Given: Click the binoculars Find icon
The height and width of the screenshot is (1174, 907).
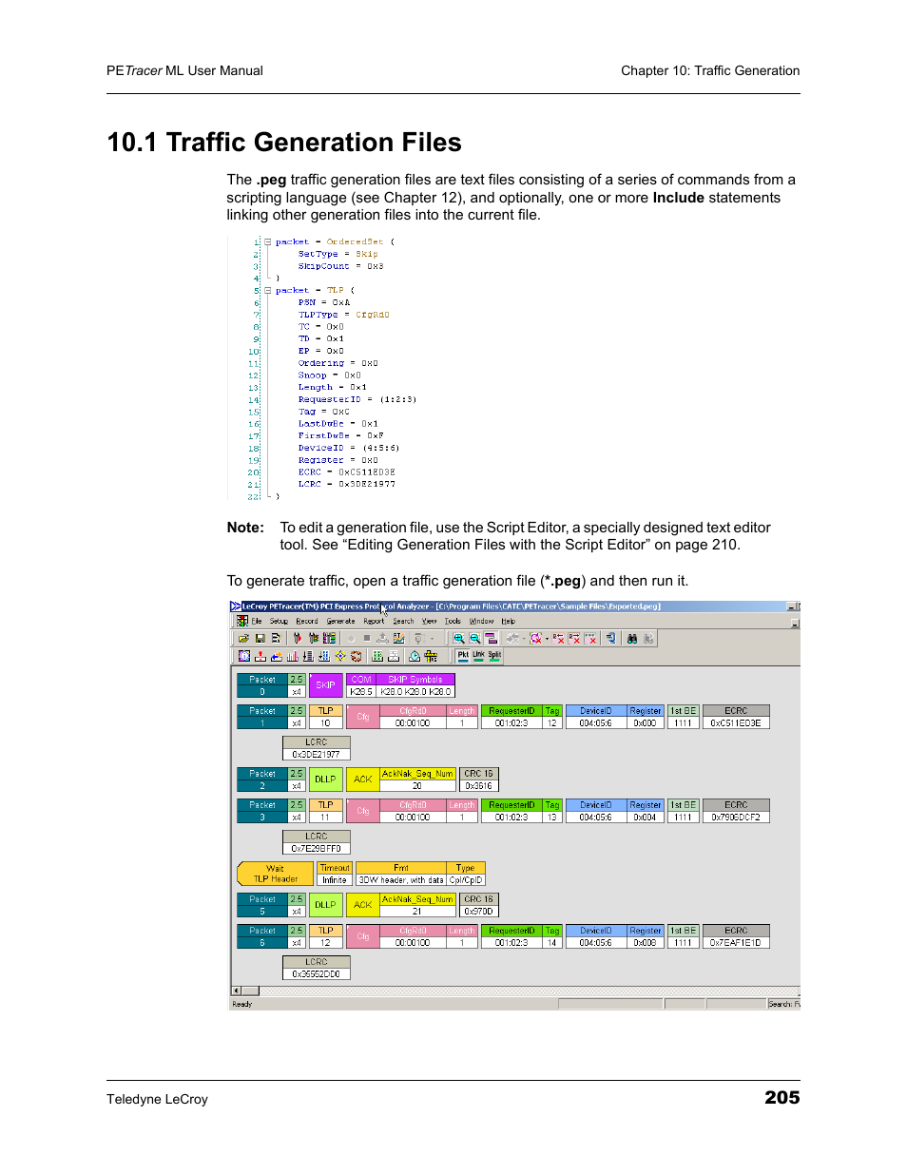Looking at the screenshot, I should tap(631, 639).
